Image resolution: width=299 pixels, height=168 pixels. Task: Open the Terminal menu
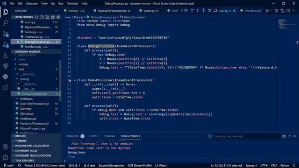coord(72,3)
